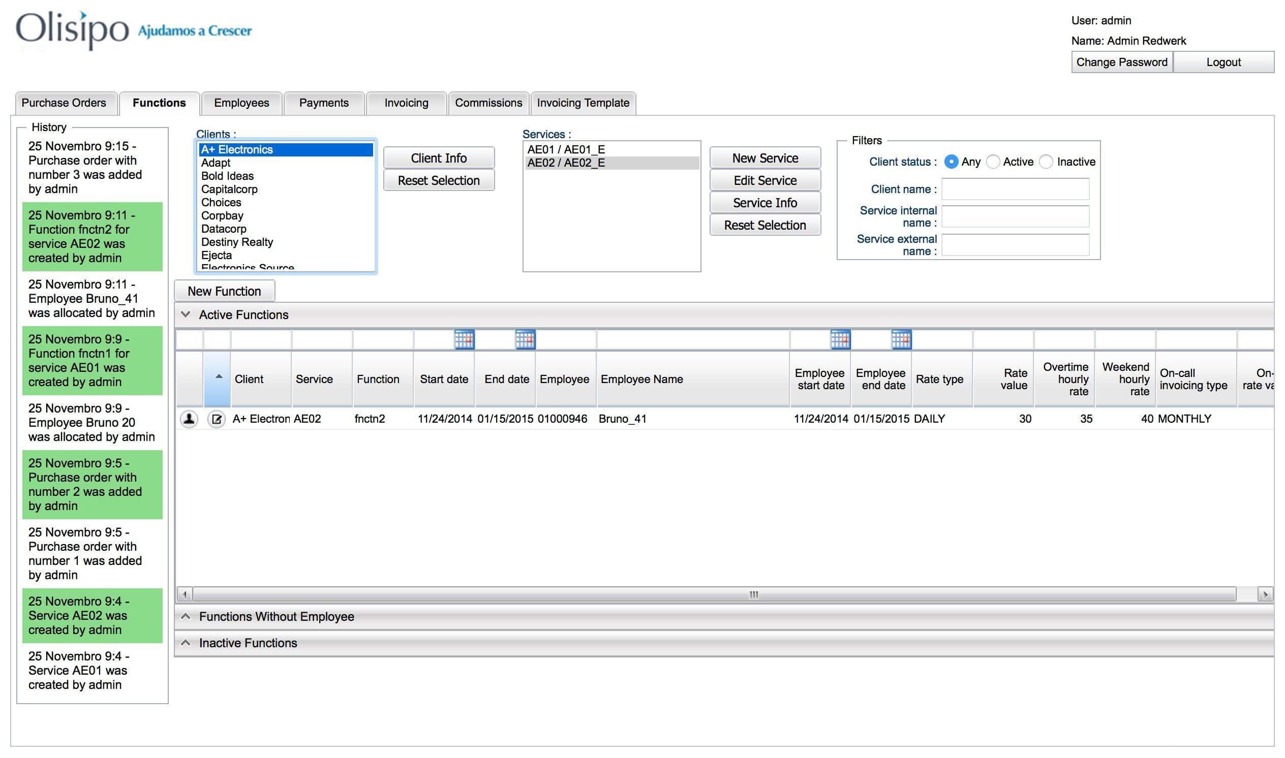Click the scroll left arrow of functions table
The width and height of the screenshot is (1285, 758).
tap(185, 594)
